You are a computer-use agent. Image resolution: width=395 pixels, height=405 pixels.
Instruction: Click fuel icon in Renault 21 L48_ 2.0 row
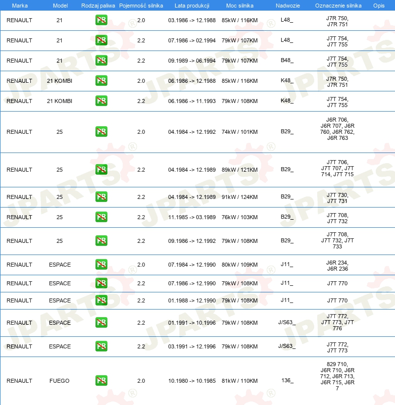click(101, 20)
